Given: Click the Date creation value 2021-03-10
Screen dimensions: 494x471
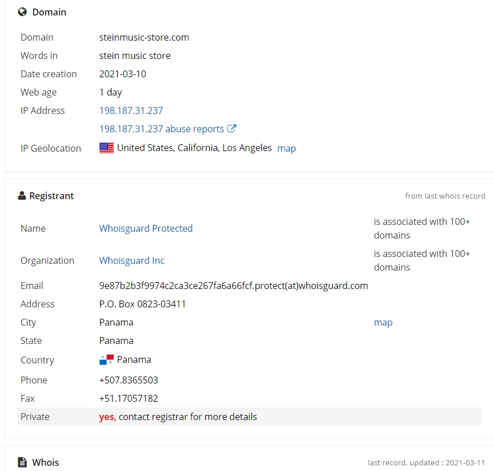Looking at the screenshot, I should 122,74.
